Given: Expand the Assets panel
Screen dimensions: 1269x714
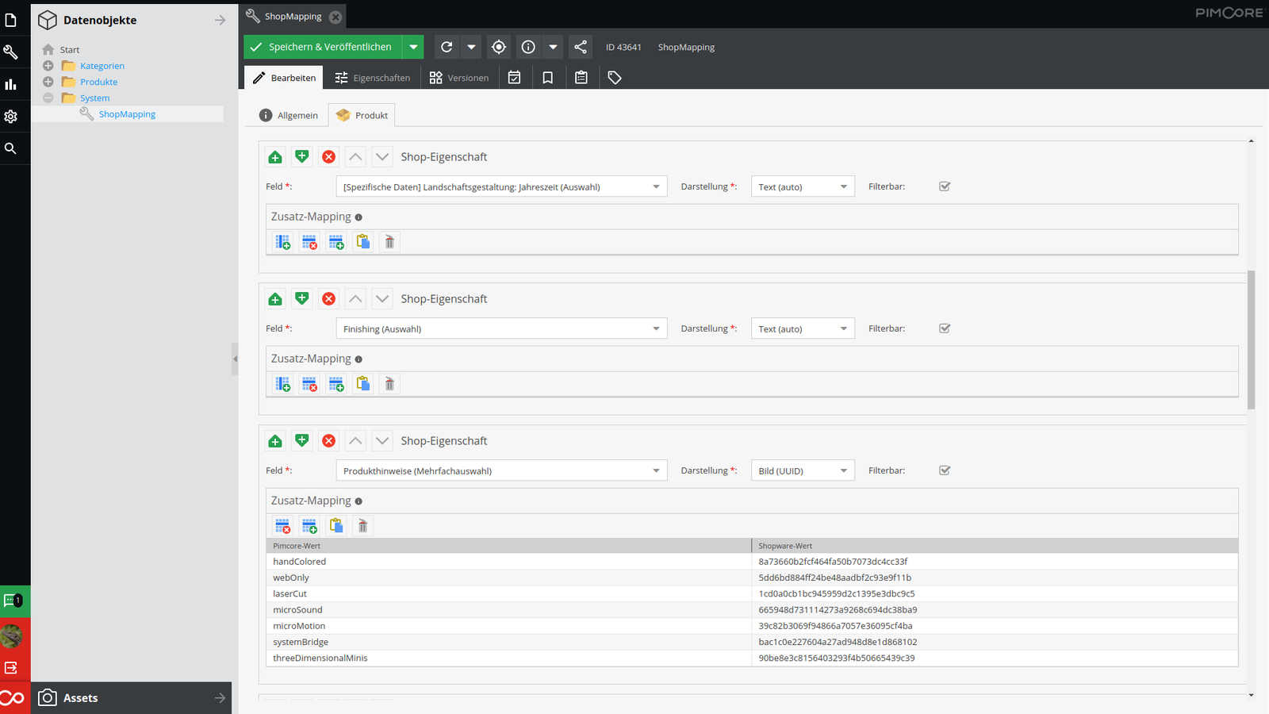Looking at the screenshot, I should point(220,698).
